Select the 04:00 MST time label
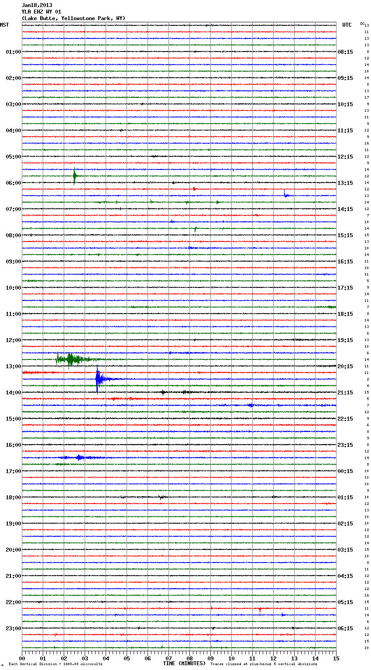The image size is (371, 670). [x=14, y=131]
